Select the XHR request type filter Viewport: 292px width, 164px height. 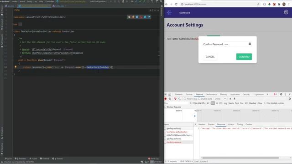[x=213, y=103]
